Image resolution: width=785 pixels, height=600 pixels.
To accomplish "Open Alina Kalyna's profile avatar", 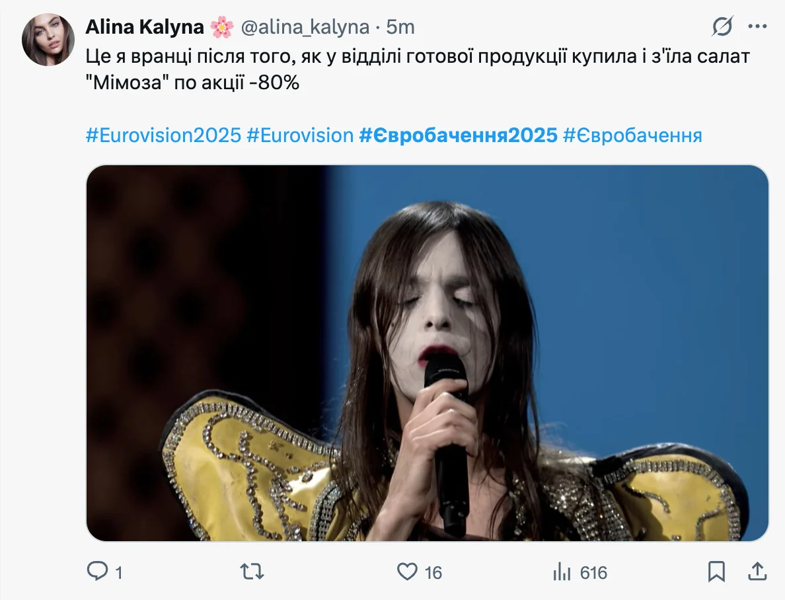I will click(48, 40).
